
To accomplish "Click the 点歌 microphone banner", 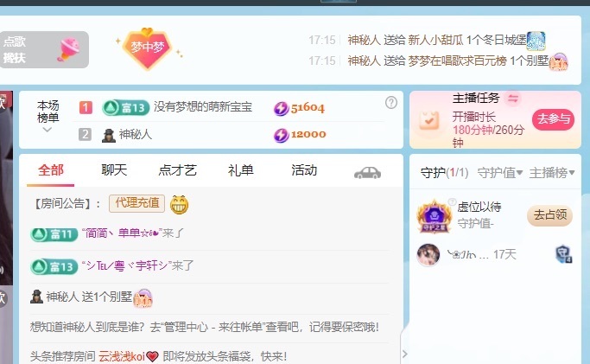I will (x=44, y=49).
